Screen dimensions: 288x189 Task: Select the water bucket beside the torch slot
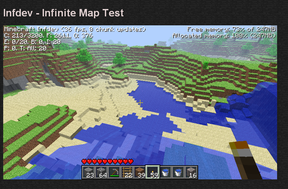click(x=165, y=172)
